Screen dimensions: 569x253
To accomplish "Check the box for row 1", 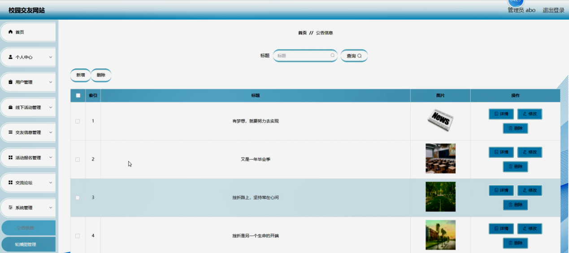I will pos(78,121).
